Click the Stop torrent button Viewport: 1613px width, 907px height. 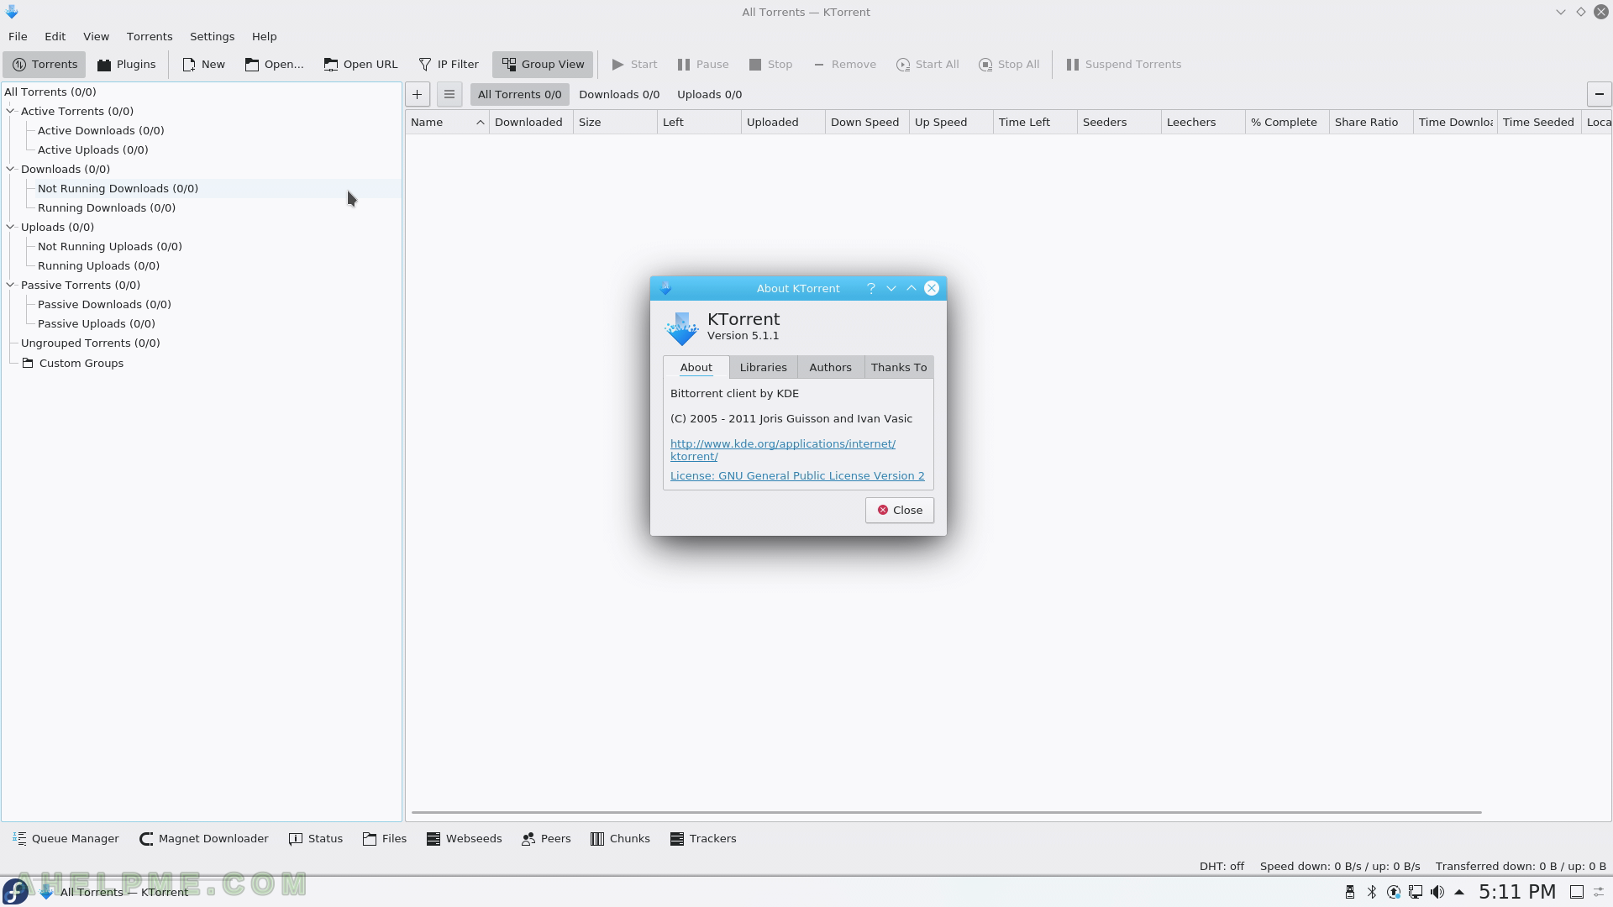coord(770,65)
